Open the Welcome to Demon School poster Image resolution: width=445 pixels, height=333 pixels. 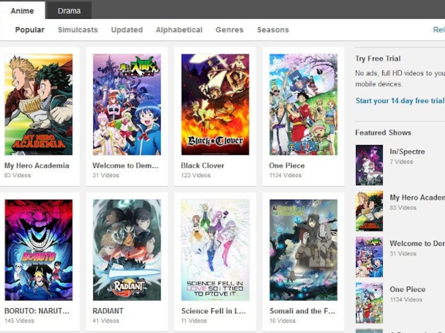pyautogui.click(x=127, y=104)
